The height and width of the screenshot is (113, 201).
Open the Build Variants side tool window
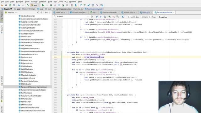(2, 96)
